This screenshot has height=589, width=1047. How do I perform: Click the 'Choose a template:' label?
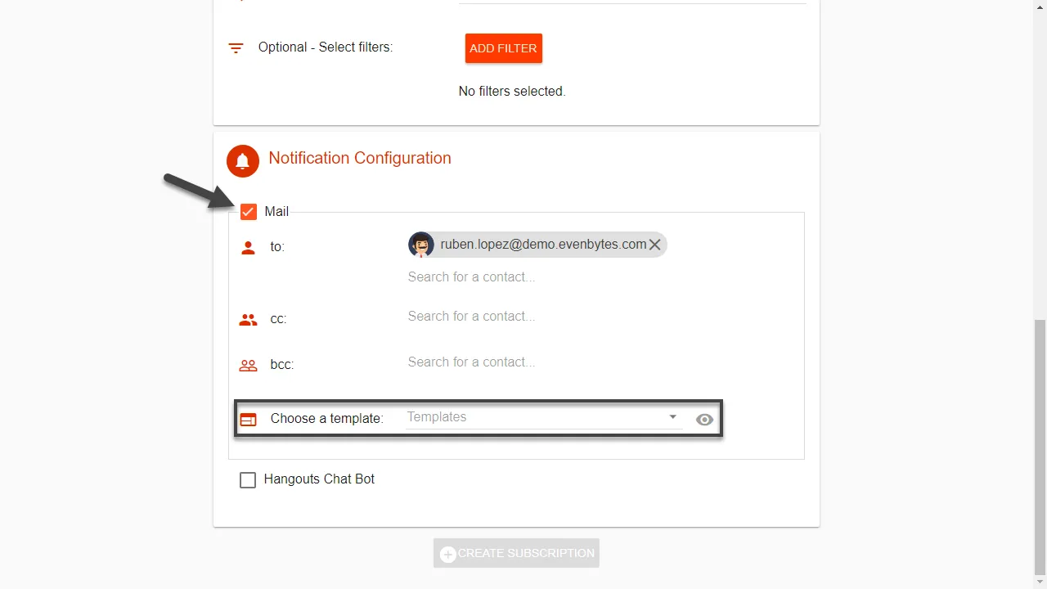[327, 419]
